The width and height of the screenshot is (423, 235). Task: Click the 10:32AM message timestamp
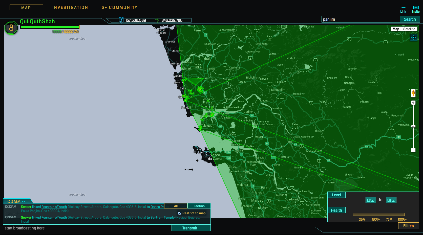[11, 207]
